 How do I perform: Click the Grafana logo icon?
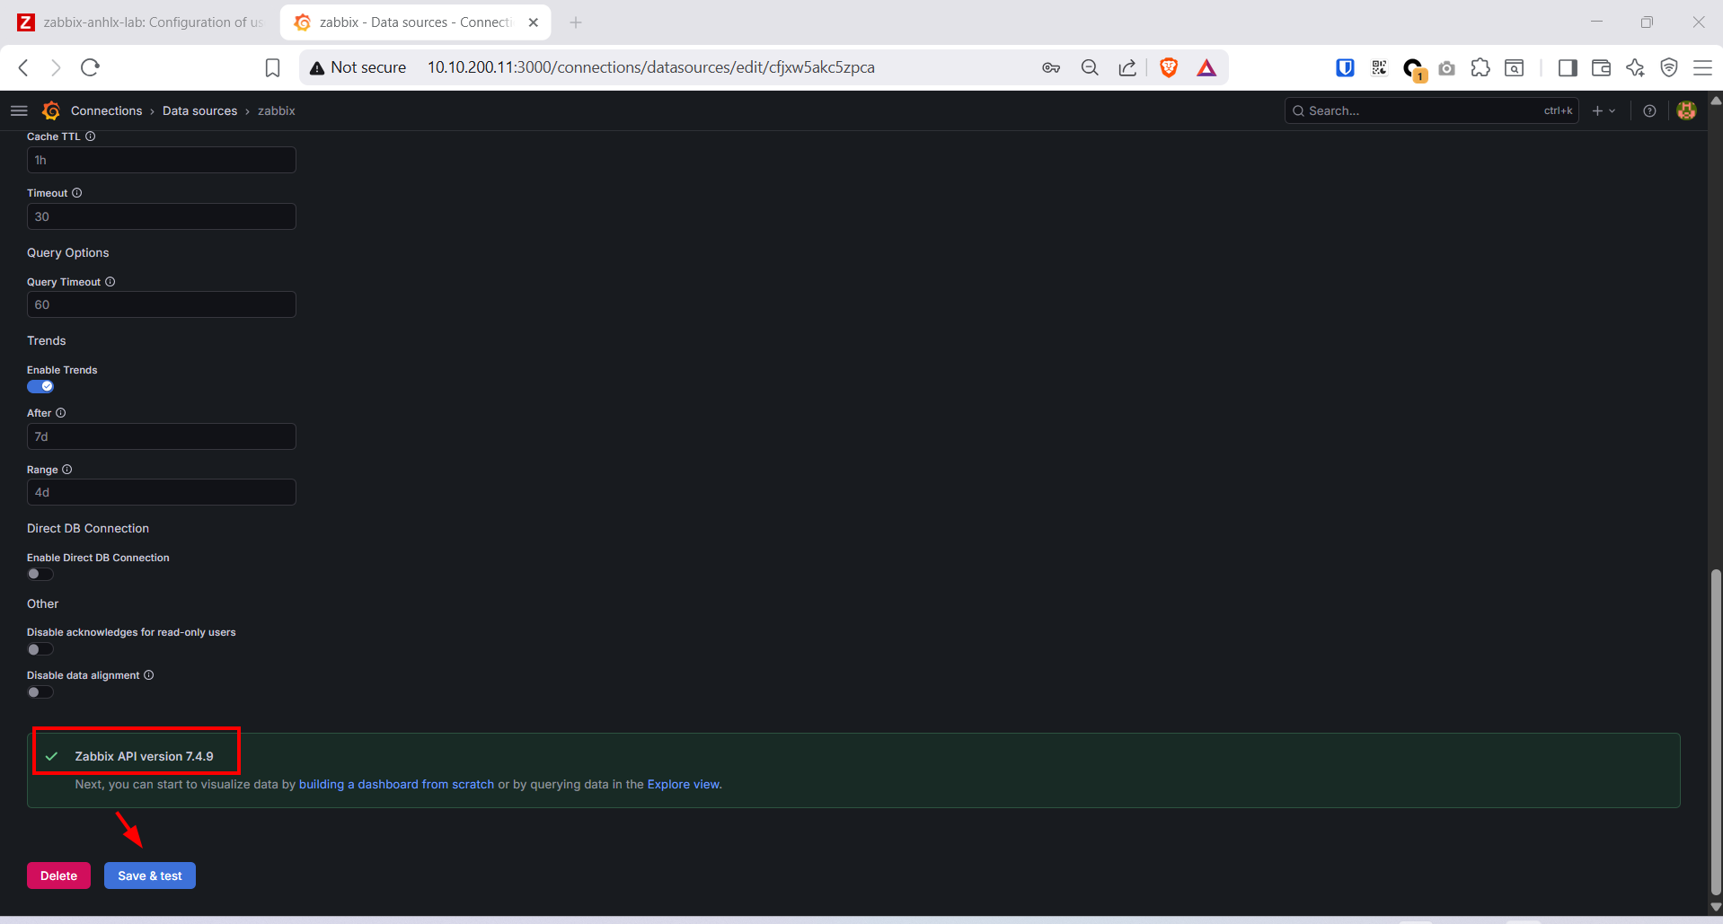pos(51,110)
